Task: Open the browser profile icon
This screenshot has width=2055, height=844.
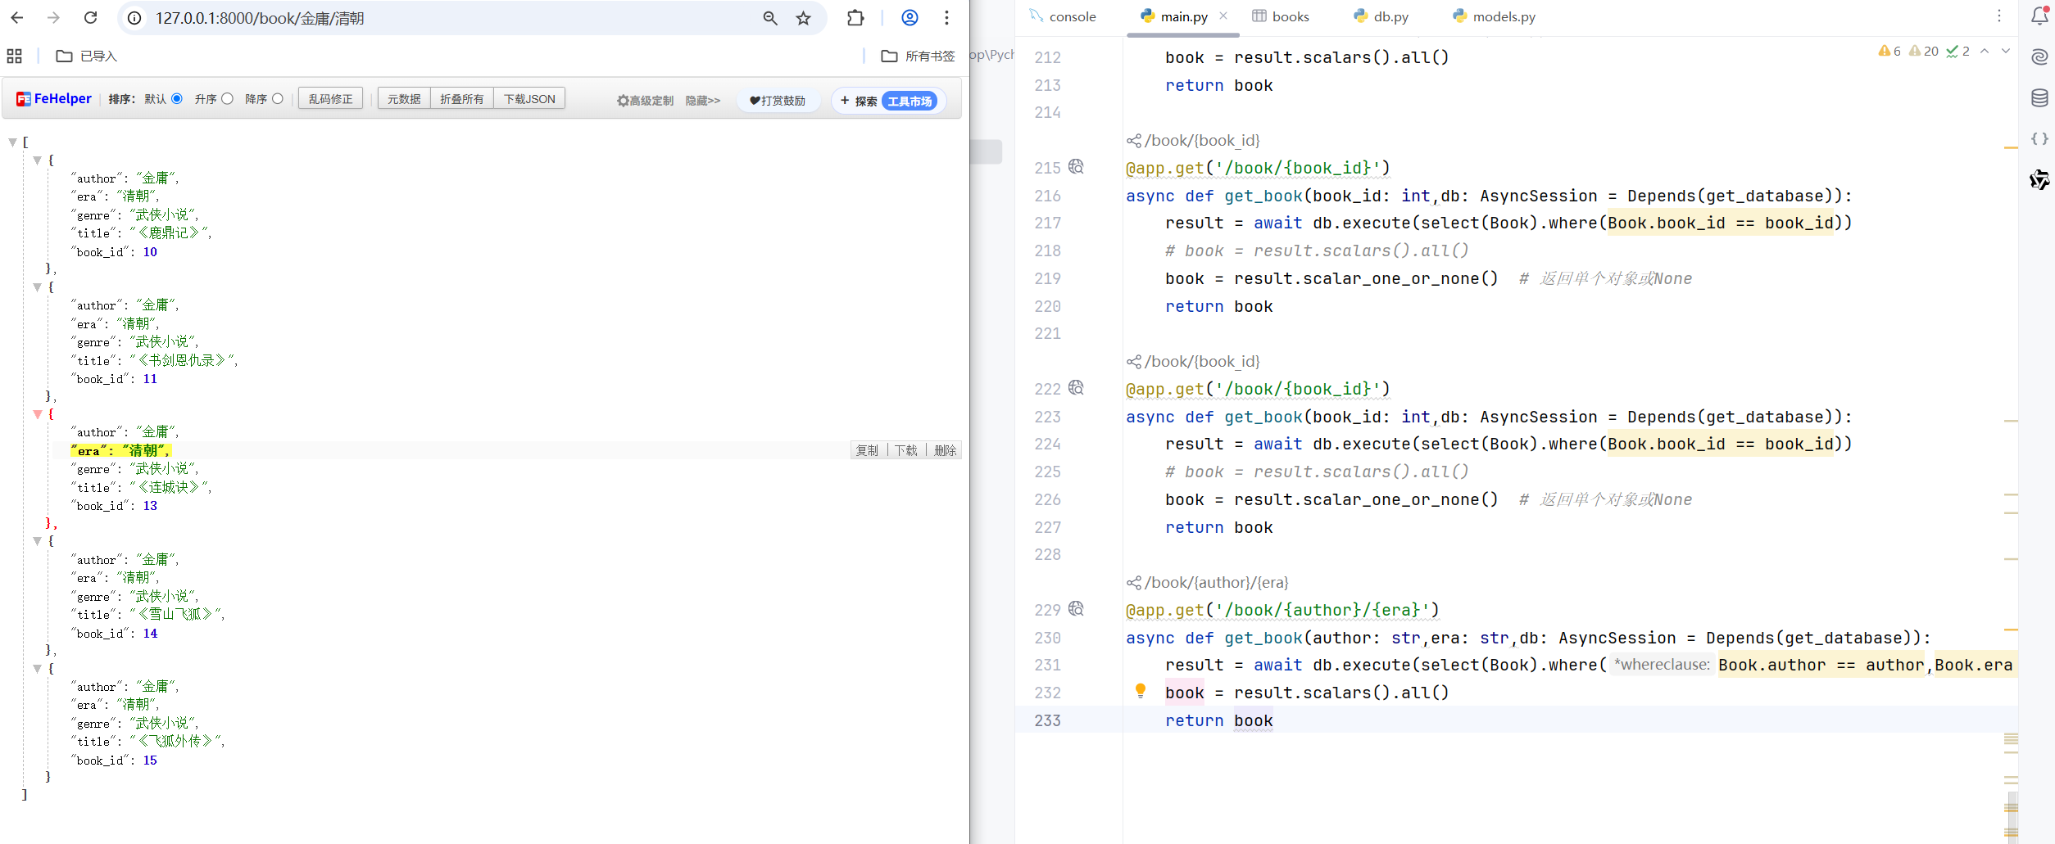Action: point(910,18)
